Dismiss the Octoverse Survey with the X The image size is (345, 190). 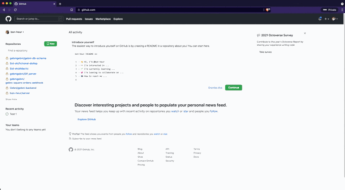point(305,33)
